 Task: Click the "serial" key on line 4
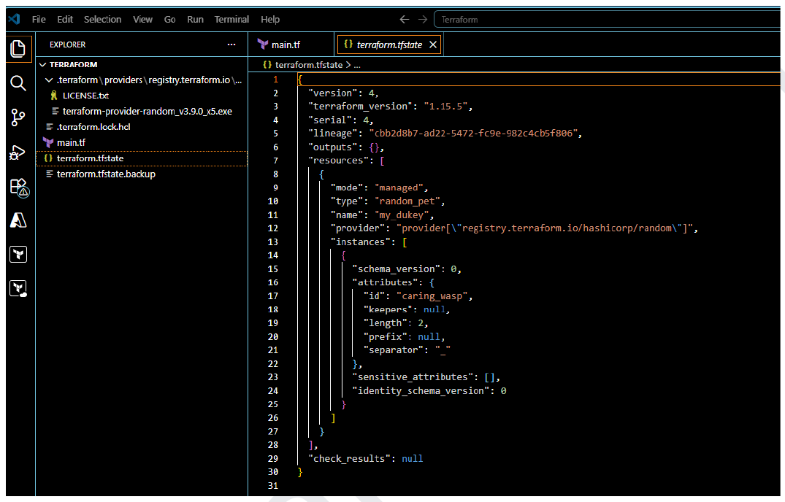coord(330,120)
